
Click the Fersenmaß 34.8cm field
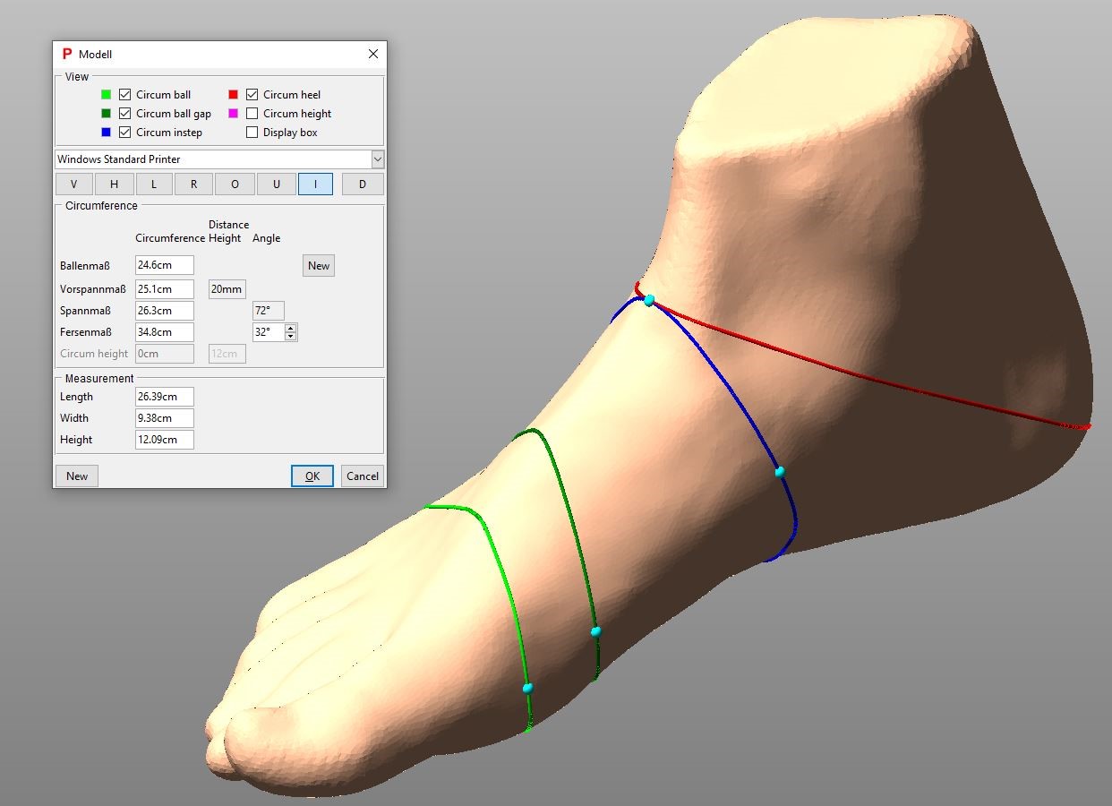point(165,332)
